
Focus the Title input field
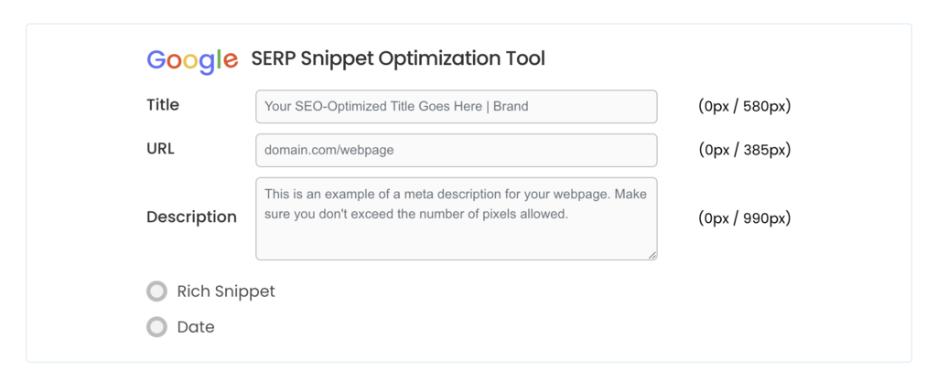(456, 106)
